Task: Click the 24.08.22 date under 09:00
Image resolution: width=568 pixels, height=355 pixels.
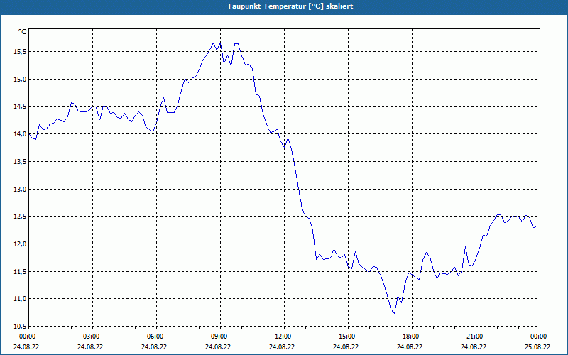Action: pyautogui.click(x=218, y=347)
